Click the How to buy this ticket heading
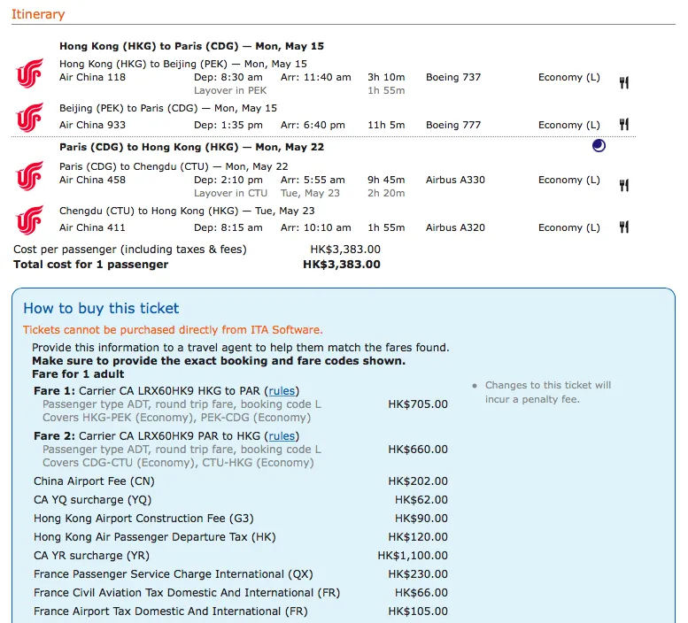 (101, 308)
